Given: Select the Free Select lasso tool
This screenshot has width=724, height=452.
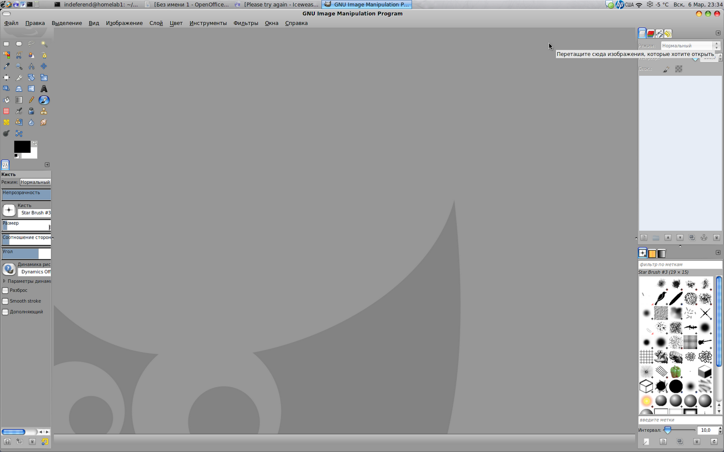Looking at the screenshot, I should click(31, 44).
